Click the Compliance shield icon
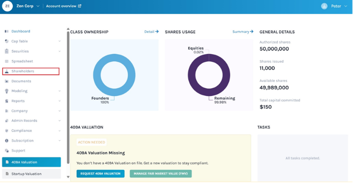Screen dimensions: 353x183 7,131
